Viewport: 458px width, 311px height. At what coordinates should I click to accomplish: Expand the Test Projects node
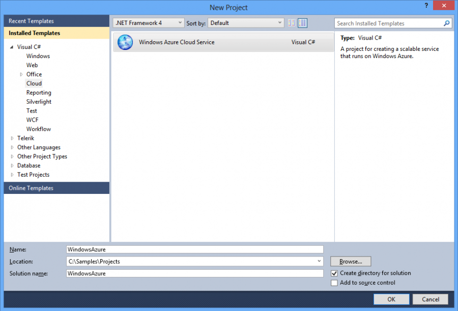pyautogui.click(x=12, y=175)
